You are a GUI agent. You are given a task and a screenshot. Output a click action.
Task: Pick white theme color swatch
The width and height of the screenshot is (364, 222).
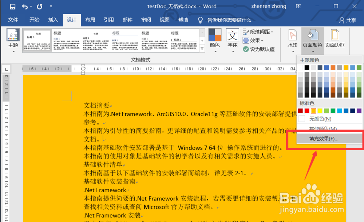pyautogui.click(x=300, y=67)
